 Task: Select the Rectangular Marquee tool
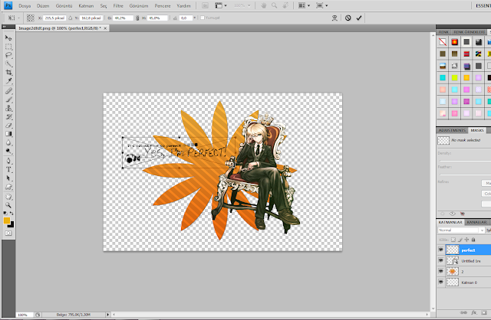pos(8,47)
